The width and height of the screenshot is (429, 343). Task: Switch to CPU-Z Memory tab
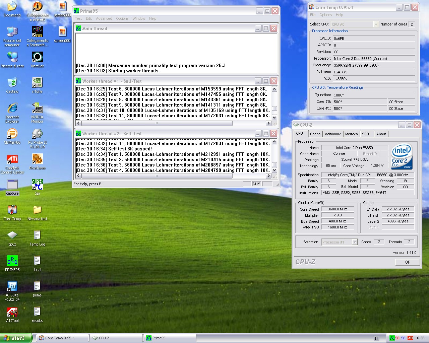[352, 134]
